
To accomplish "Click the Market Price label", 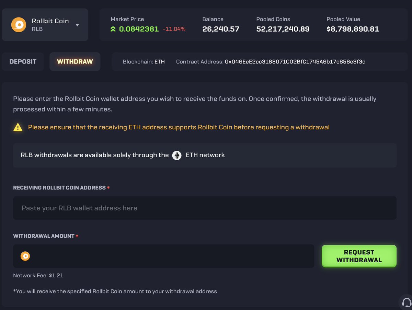I will click(127, 19).
